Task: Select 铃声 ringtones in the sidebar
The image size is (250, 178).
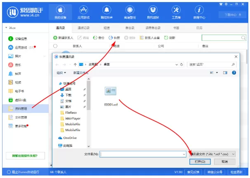Action: 15,74
